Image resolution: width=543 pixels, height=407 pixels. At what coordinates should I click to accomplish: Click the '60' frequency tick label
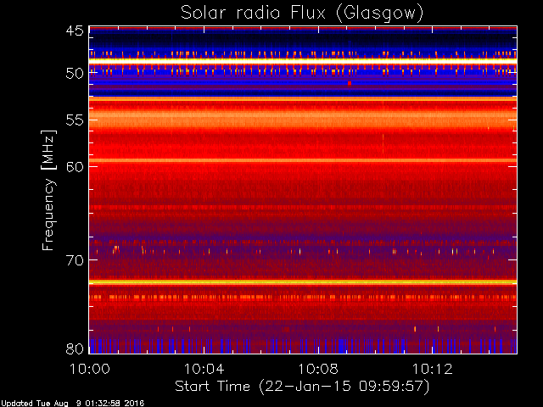click(x=75, y=166)
